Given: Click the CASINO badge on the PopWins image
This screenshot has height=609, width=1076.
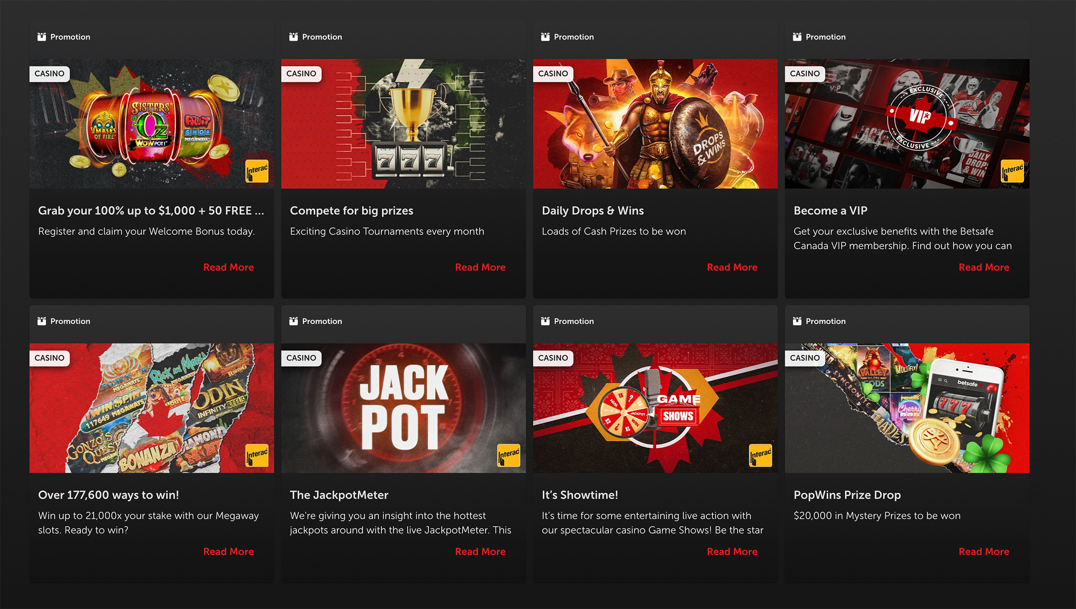Looking at the screenshot, I should (x=805, y=358).
